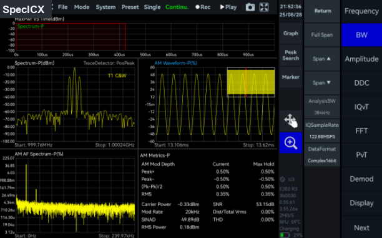This screenshot has width=382, height=238.
Task: Activate the zoom magnifier tool
Action: pos(291,143)
